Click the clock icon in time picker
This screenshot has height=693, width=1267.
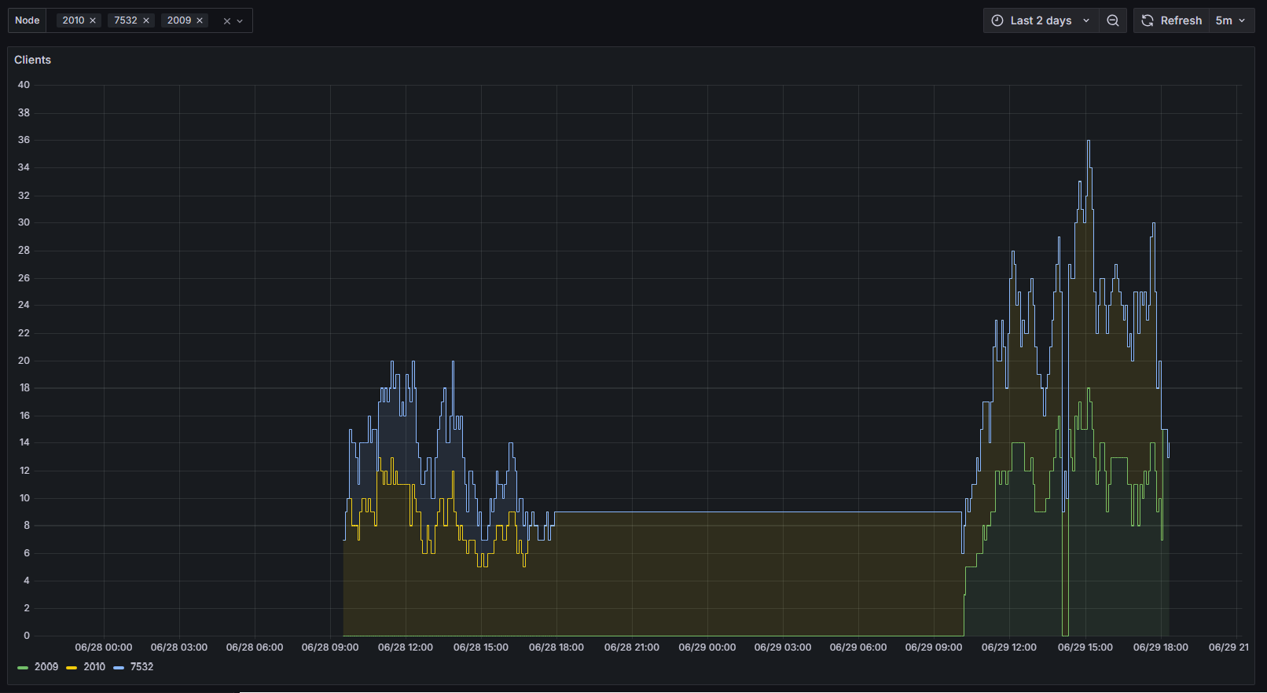[997, 20]
